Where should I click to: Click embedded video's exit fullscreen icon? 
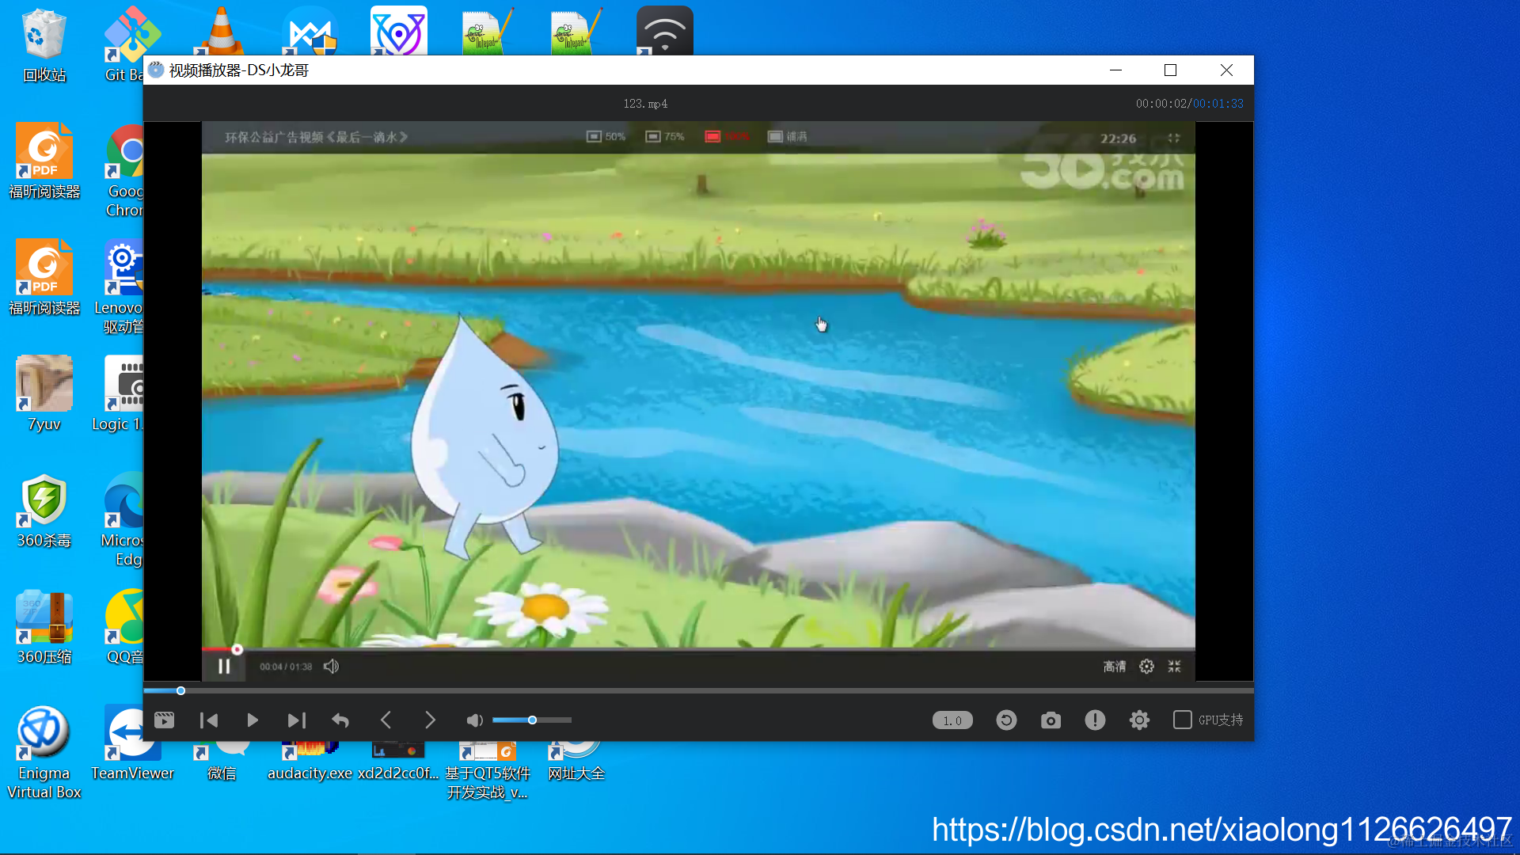[1174, 667]
